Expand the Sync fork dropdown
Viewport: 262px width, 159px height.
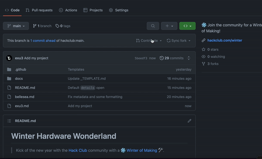[179, 41]
